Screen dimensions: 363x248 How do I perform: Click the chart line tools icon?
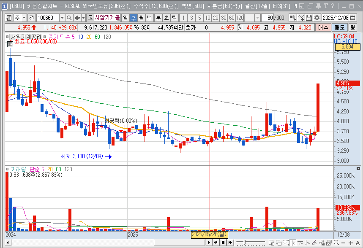(301, 18)
